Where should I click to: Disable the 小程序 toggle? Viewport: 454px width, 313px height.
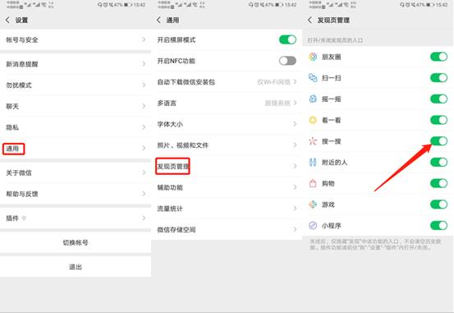[x=438, y=225]
